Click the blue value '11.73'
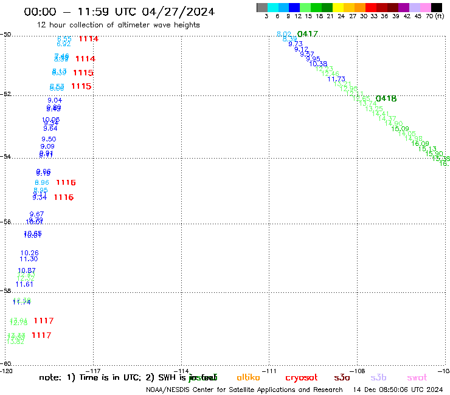 point(336,79)
